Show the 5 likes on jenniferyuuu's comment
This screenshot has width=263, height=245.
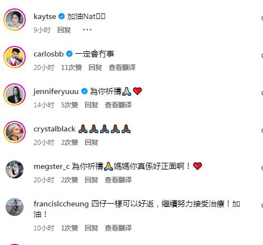point(69,105)
